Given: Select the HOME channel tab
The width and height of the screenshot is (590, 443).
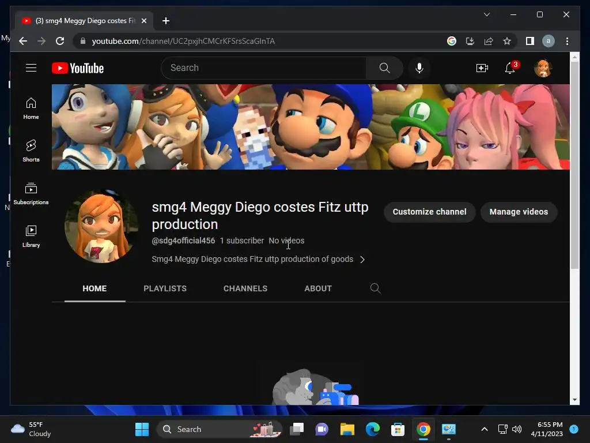Looking at the screenshot, I should [94, 288].
